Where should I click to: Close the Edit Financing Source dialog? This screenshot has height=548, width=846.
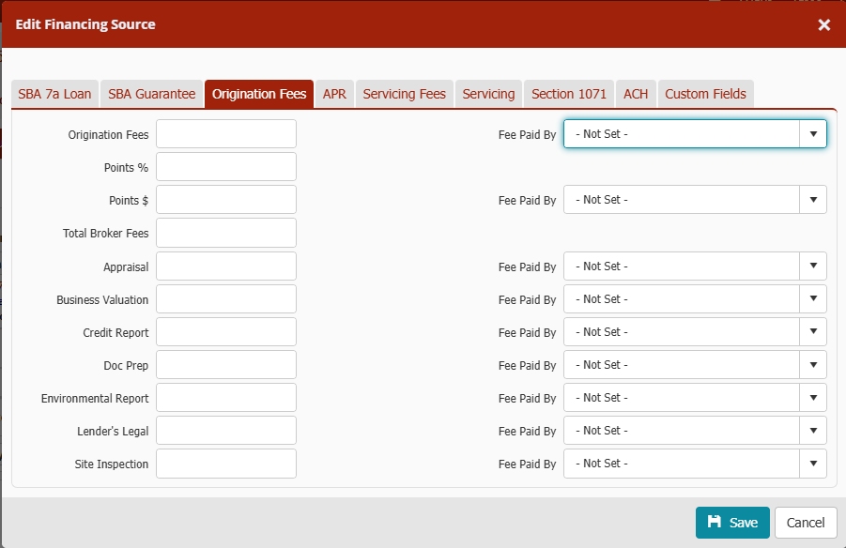point(823,24)
